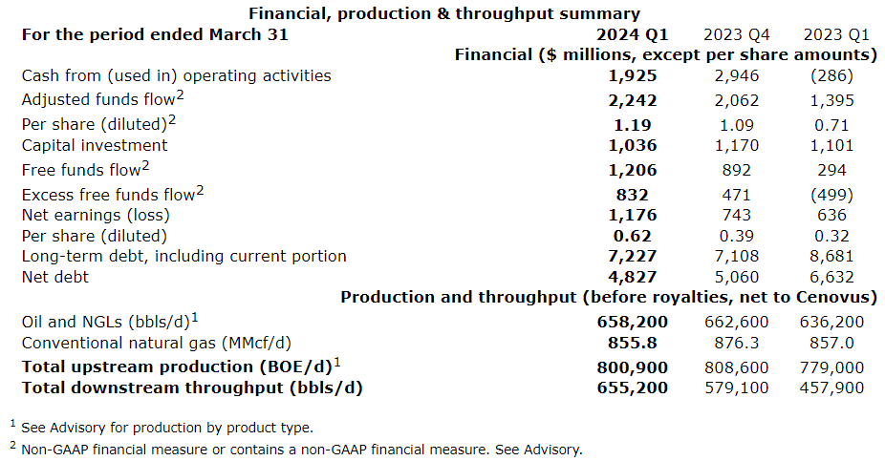This screenshot has width=885, height=461.
Task: Select 'For the period ended March 31' heading
Action: (155, 34)
